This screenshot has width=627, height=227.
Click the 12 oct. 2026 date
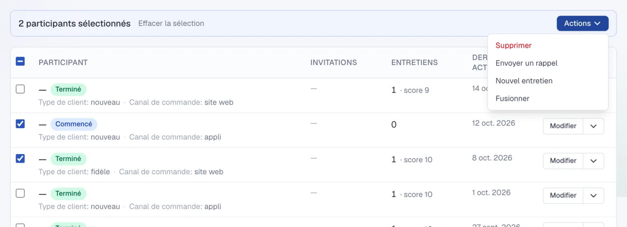tap(494, 123)
